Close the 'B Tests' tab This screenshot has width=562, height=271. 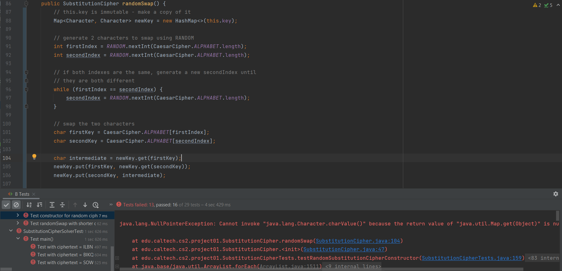click(x=34, y=194)
